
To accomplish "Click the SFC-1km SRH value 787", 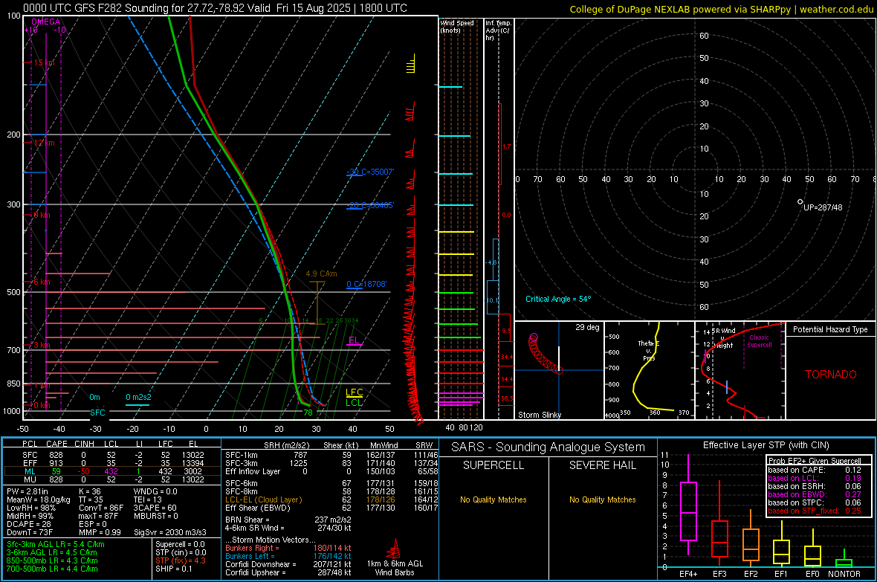I will click(300, 455).
